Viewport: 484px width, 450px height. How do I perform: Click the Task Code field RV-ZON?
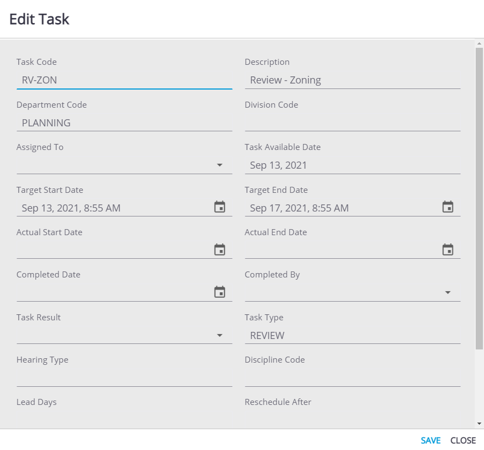coord(124,80)
